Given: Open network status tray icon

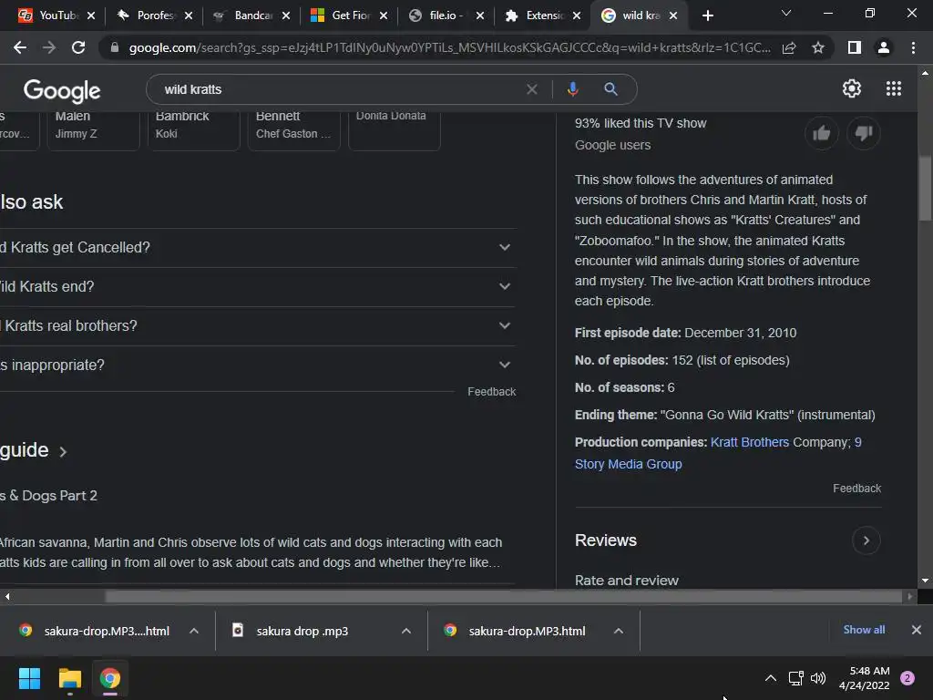Looking at the screenshot, I should pos(795,678).
